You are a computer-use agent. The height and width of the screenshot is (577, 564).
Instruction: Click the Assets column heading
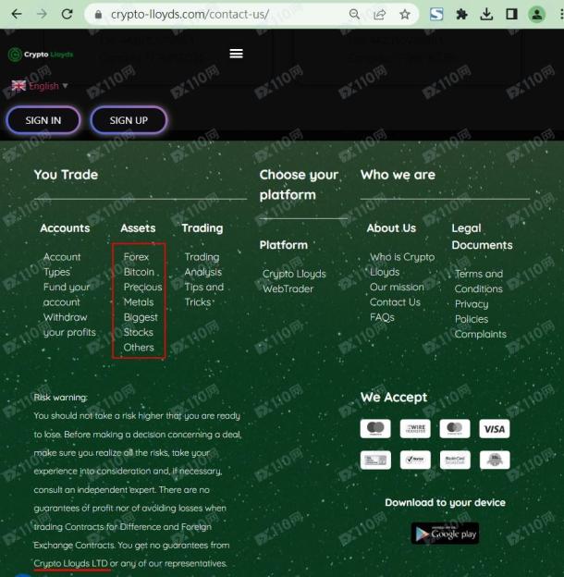tap(138, 228)
